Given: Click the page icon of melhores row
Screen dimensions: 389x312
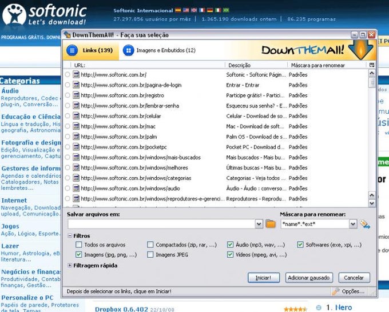Looking at the screenshot, I should [76, 167].
